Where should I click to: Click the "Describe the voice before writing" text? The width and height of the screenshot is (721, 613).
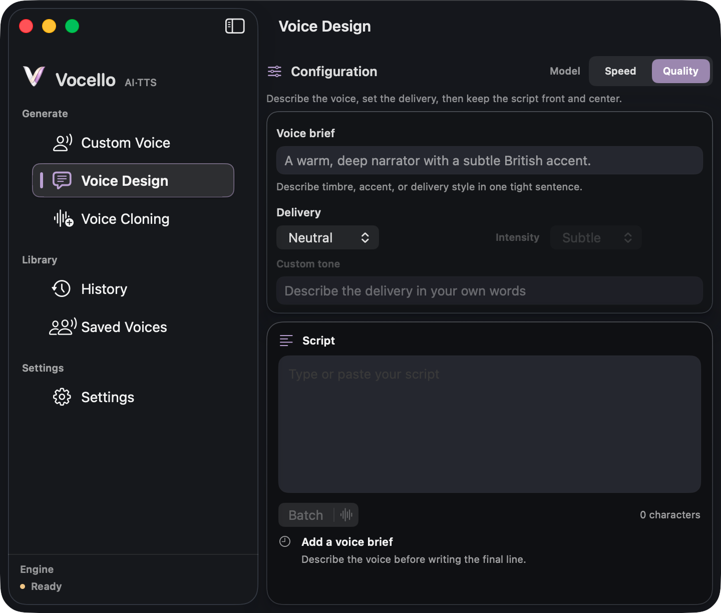point(414,559)
